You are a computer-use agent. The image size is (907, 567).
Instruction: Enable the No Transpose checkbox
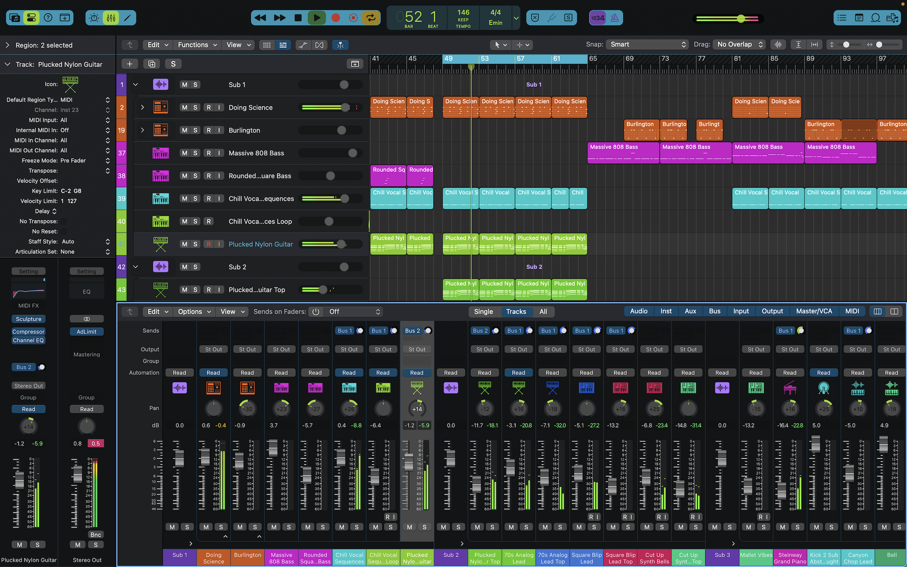[63, 221]
